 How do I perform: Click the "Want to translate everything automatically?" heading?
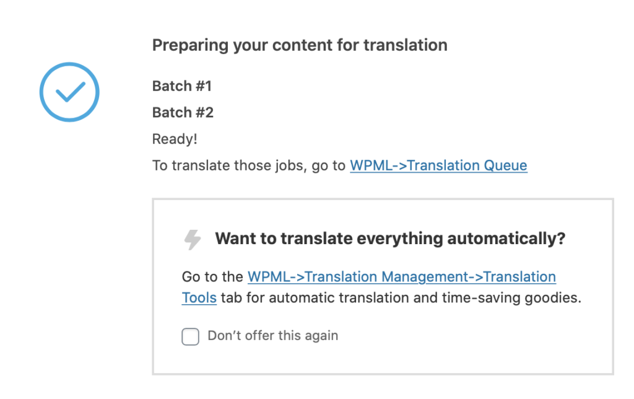(390, 239)
